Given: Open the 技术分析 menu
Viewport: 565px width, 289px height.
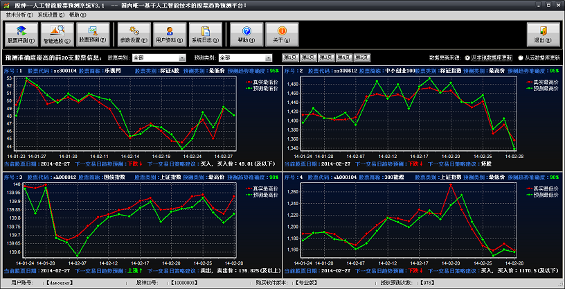Looking at the screenshot, I should (x=19, y=15).
